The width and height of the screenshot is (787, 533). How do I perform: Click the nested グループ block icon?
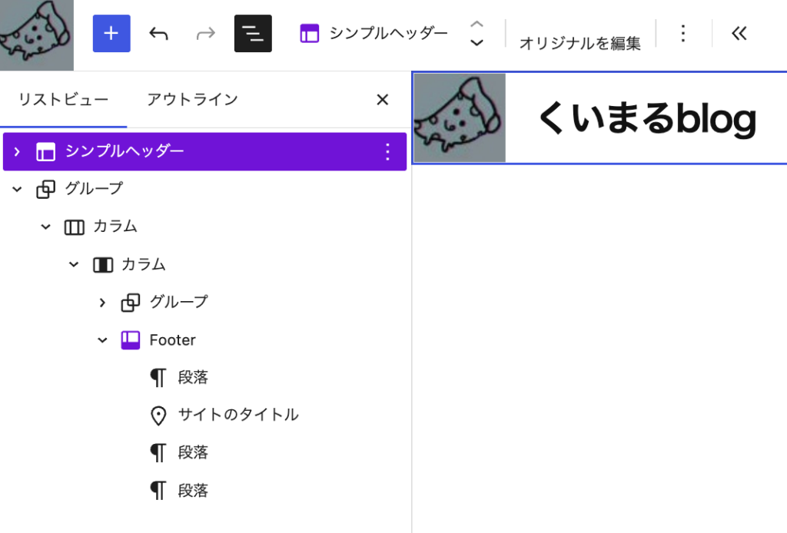point(131,303)
